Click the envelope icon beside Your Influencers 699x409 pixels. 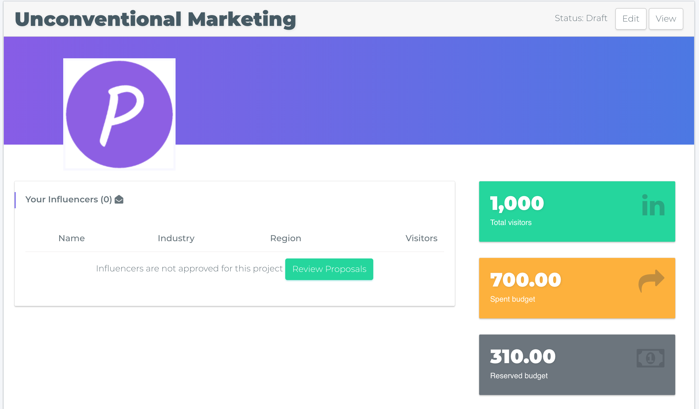click(119, 199)
